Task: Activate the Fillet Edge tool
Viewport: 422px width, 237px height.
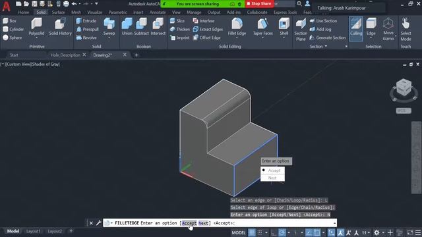Action: click(237, 26)
